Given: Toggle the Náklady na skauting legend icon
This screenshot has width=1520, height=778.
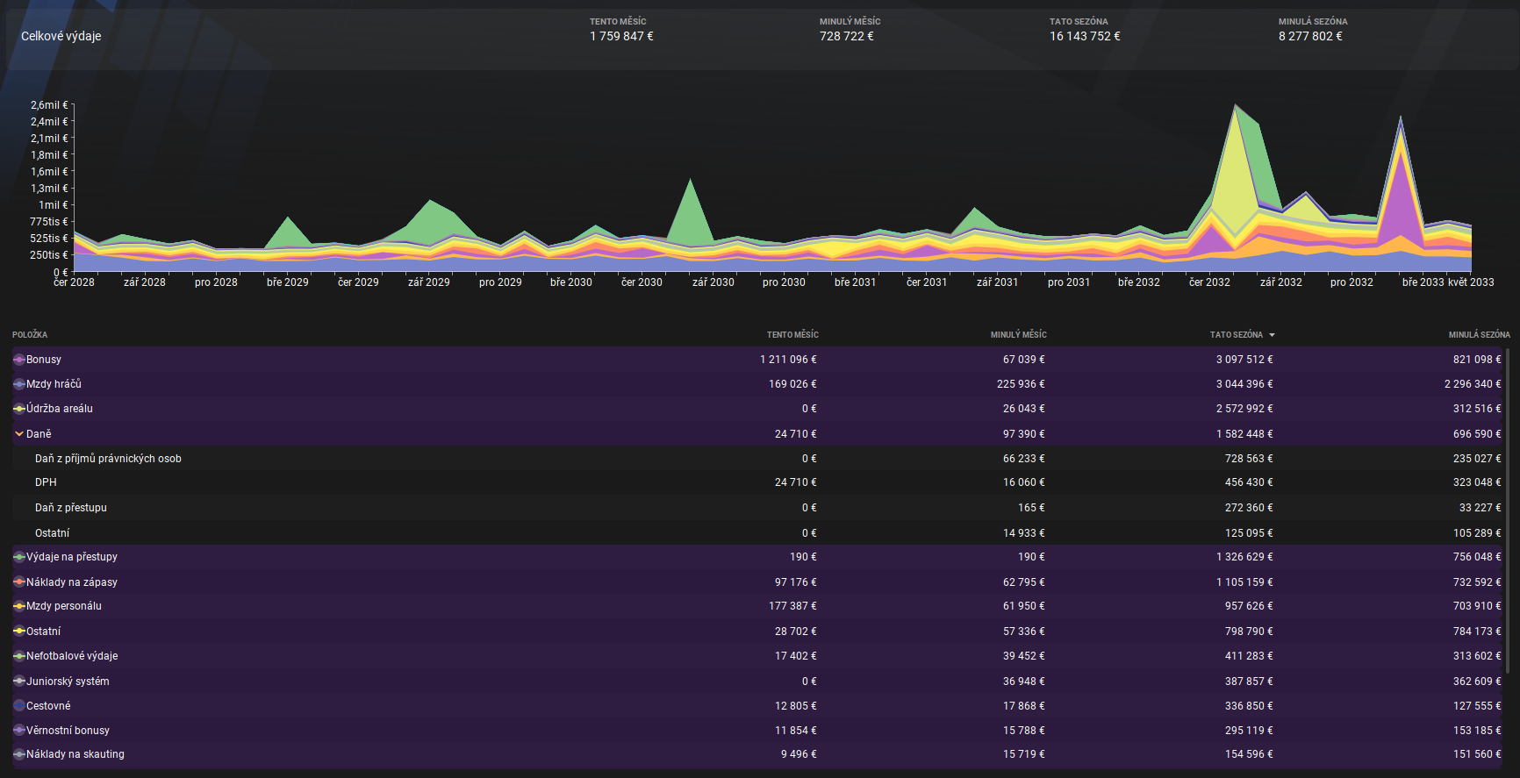Looking at the screenshot, I should click(x=19, y=754).
